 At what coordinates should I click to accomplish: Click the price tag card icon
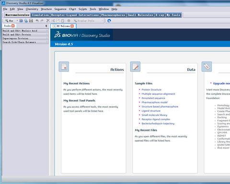pyautogui.click(x=207, y=67)
